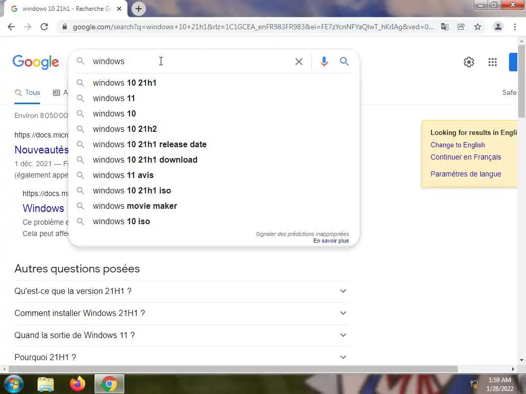This screenshot has width=526, height=394.
Task: Go back with the browser back arrow
Action: click(x=11, y=27)
